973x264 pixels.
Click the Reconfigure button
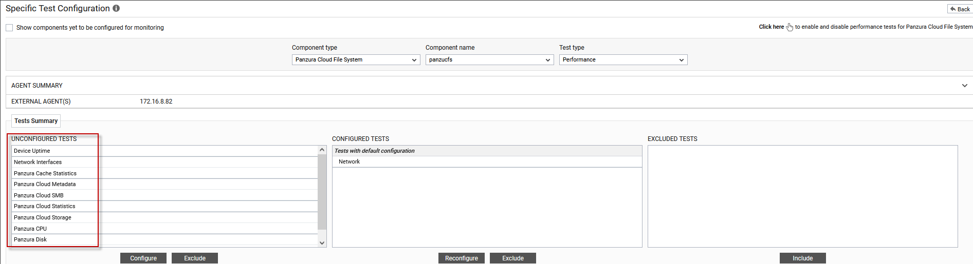(462, 258)
